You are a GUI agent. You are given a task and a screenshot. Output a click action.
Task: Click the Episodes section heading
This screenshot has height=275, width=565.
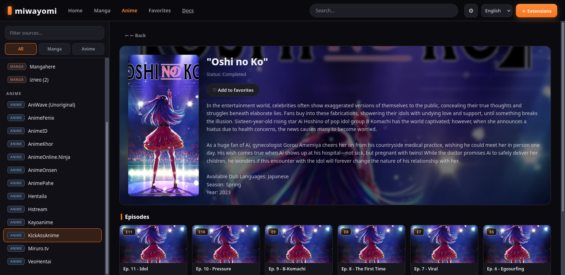coord(137,217)
